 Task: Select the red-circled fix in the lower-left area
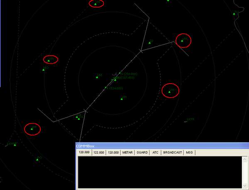coord(32,129)
